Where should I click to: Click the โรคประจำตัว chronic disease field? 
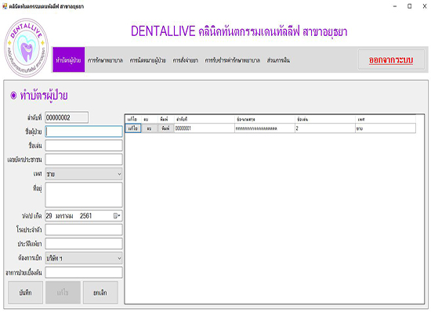click(84, 229)
